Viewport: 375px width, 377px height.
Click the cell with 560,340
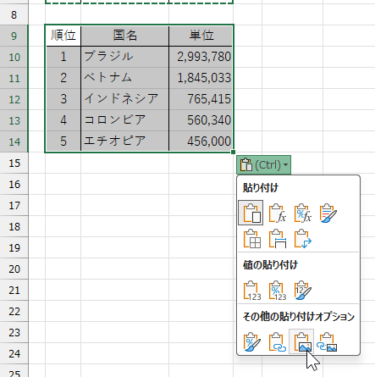point(201,120)
